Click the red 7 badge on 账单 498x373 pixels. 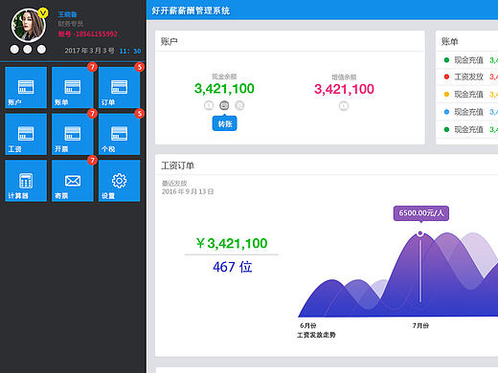click(92, 67)
